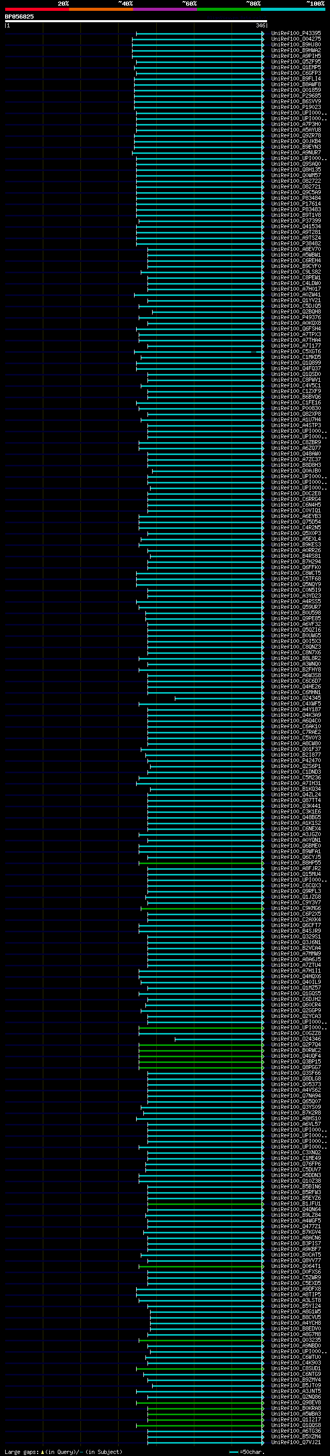This screenshot has width=330, height=1456.
Task: Click the UniRef100_B8AWF8 label
Action: click(295, 84)
